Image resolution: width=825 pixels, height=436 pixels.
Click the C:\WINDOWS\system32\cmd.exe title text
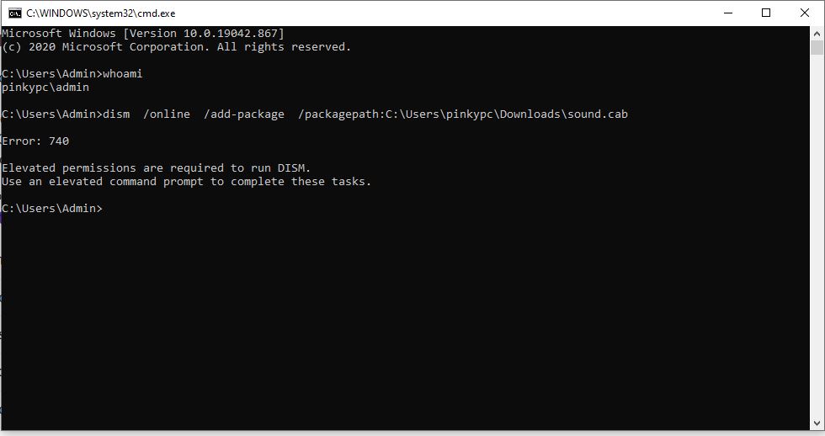[101, 13]
